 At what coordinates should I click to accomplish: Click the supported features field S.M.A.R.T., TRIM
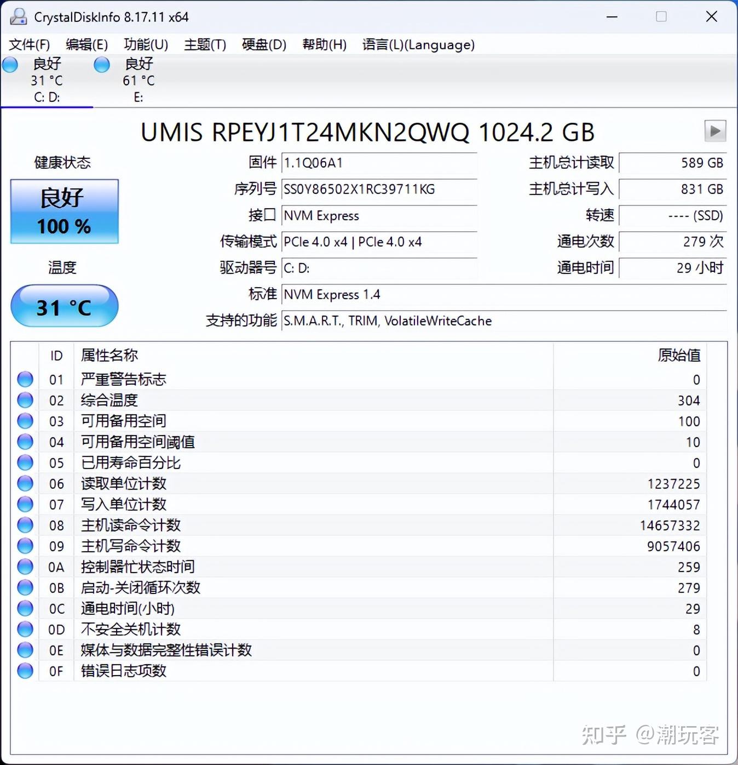pyautogui.click(x=504, y=321)
